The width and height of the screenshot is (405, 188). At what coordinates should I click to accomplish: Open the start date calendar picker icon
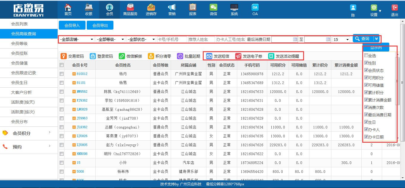(x=295, y=39)
